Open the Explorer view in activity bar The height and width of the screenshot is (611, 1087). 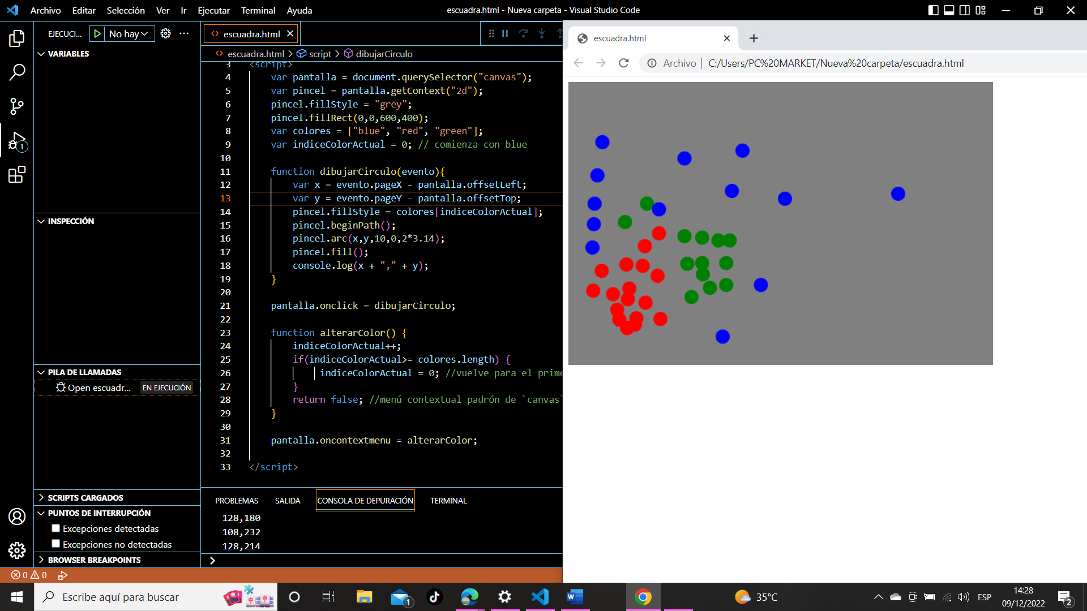17,38
